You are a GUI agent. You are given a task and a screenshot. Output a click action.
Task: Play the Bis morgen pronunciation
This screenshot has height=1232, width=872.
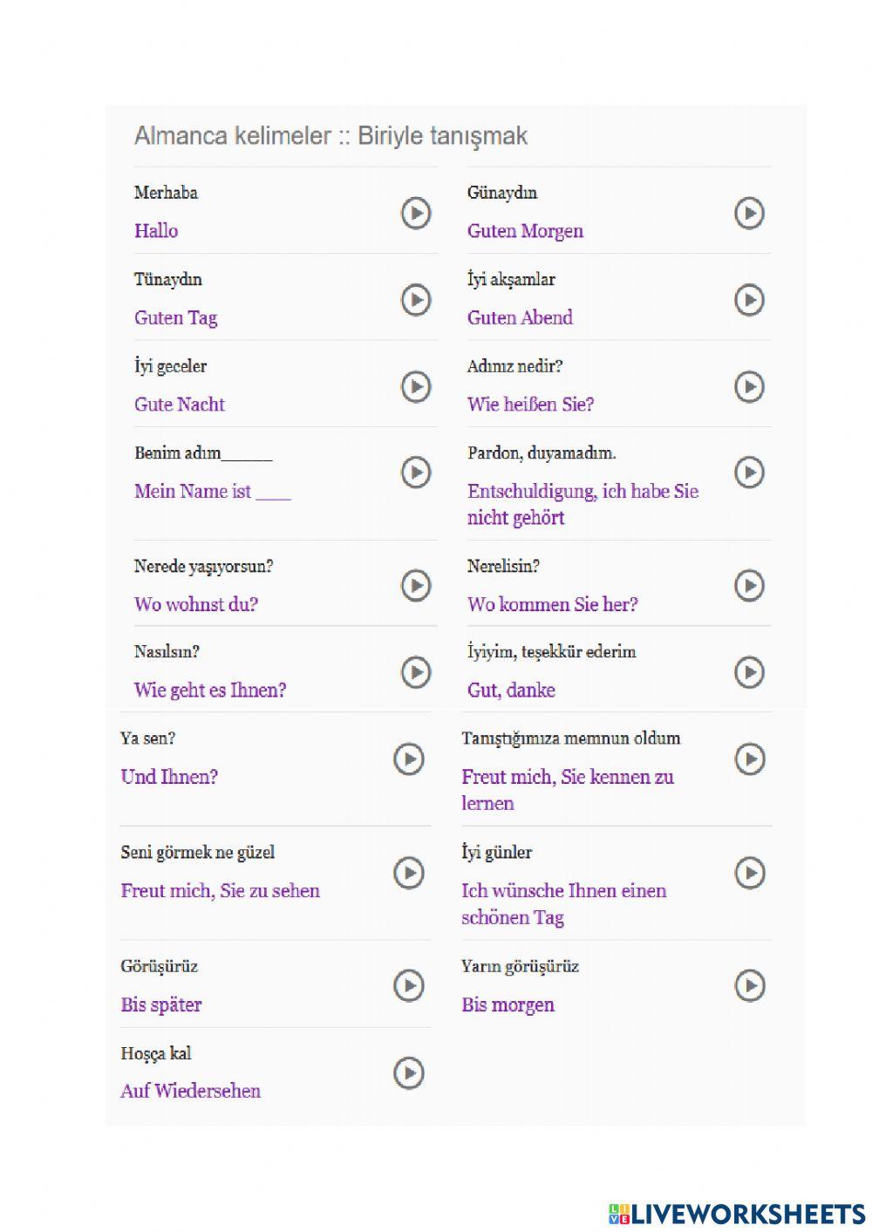pos(749,986)
